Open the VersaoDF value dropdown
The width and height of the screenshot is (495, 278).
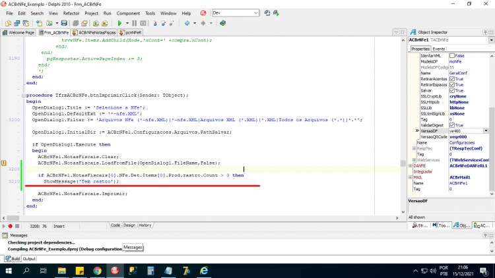click(x=486, y=131)
